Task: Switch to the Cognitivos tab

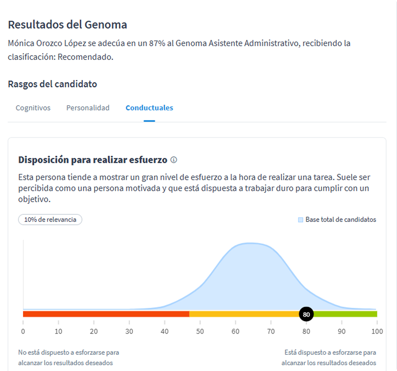Action: point(33,108)
